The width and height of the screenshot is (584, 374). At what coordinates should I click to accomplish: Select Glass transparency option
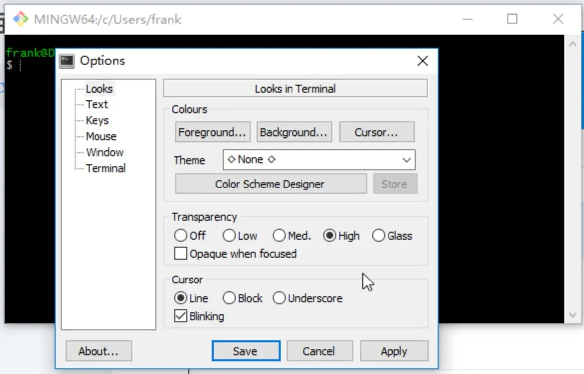379,236
